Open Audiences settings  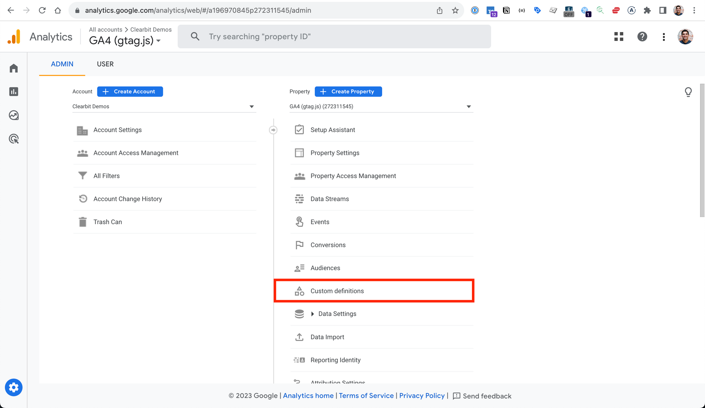[382, 268]
